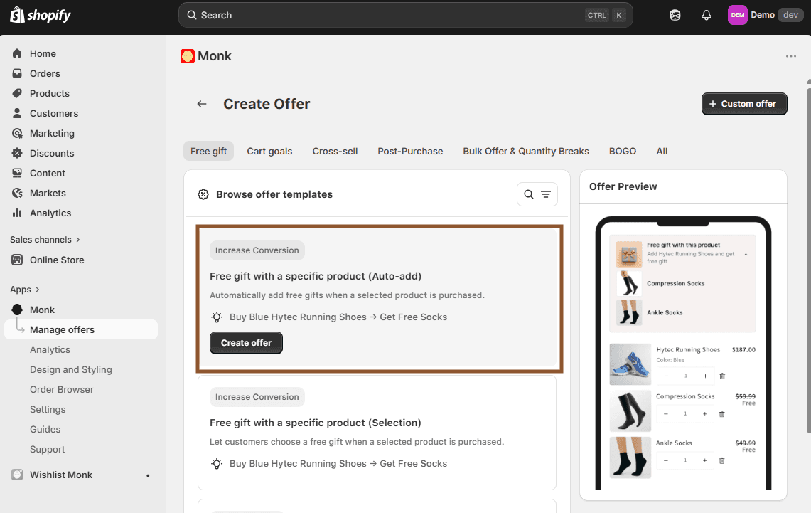Switch to the Cart goals tab
811x513 pixels.
click(x=269, y=151)
